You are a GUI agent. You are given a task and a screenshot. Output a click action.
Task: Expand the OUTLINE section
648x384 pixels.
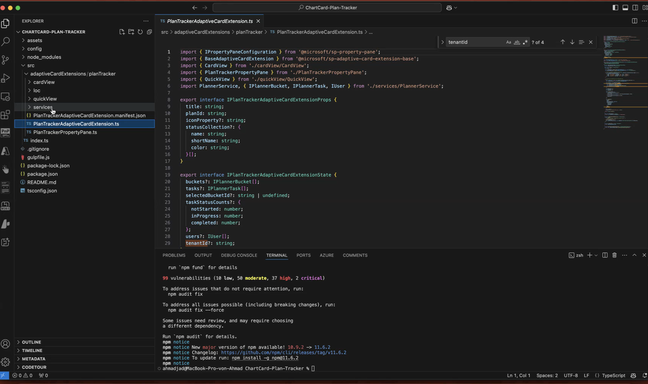tap(31, 342)
